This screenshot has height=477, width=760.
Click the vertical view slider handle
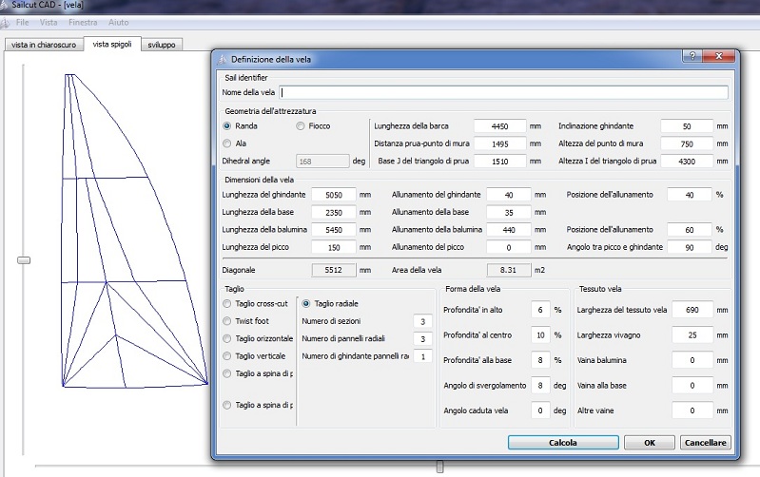click(x=24, y=260)
